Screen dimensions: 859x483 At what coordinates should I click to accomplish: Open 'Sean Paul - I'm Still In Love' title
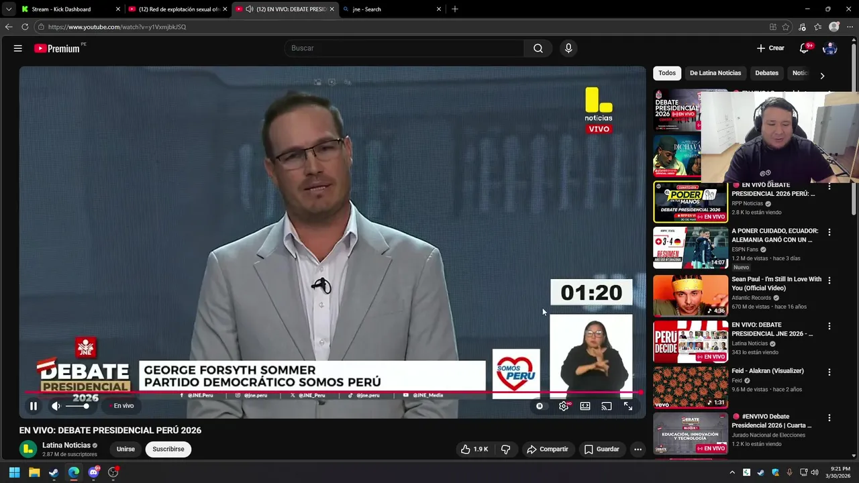(x=776, y=283)
